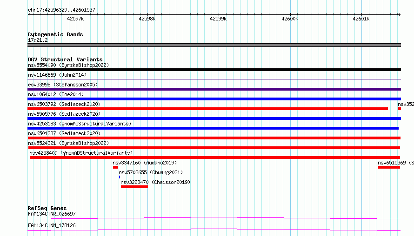Open the FAM134C|NM_178126 transcript label

[52, 225]
